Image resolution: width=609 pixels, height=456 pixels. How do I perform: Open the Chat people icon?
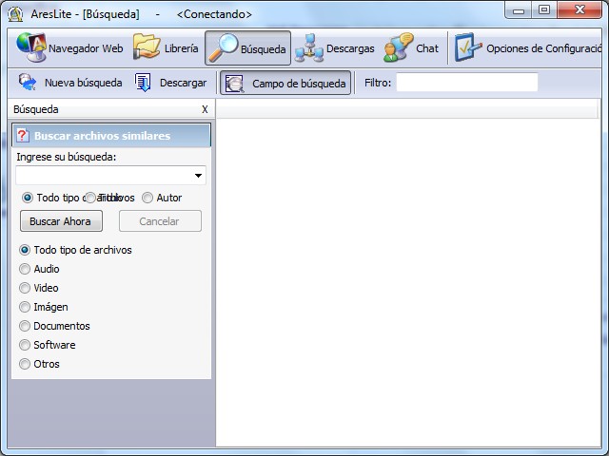[398, 47]
